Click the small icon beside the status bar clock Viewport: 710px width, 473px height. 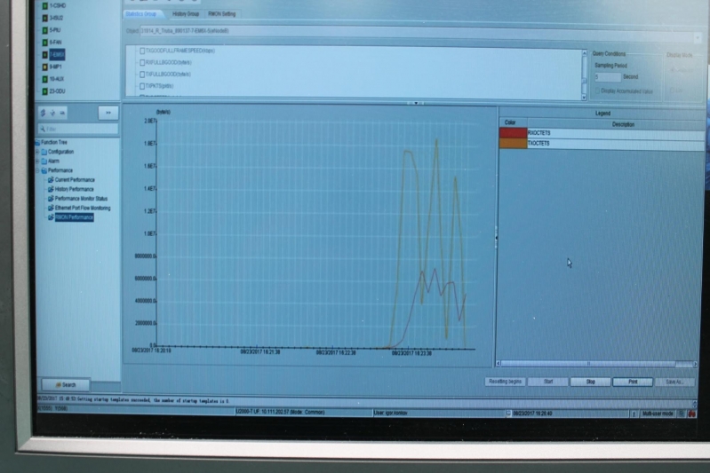tap(508, 414)
